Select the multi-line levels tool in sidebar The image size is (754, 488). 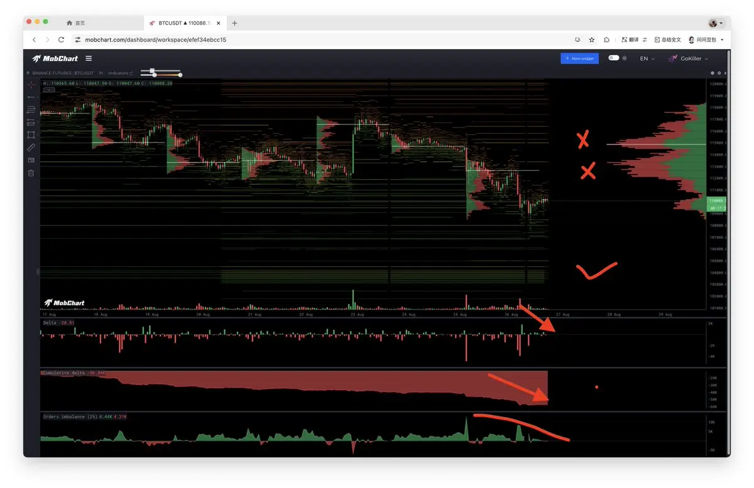(31, 109)
